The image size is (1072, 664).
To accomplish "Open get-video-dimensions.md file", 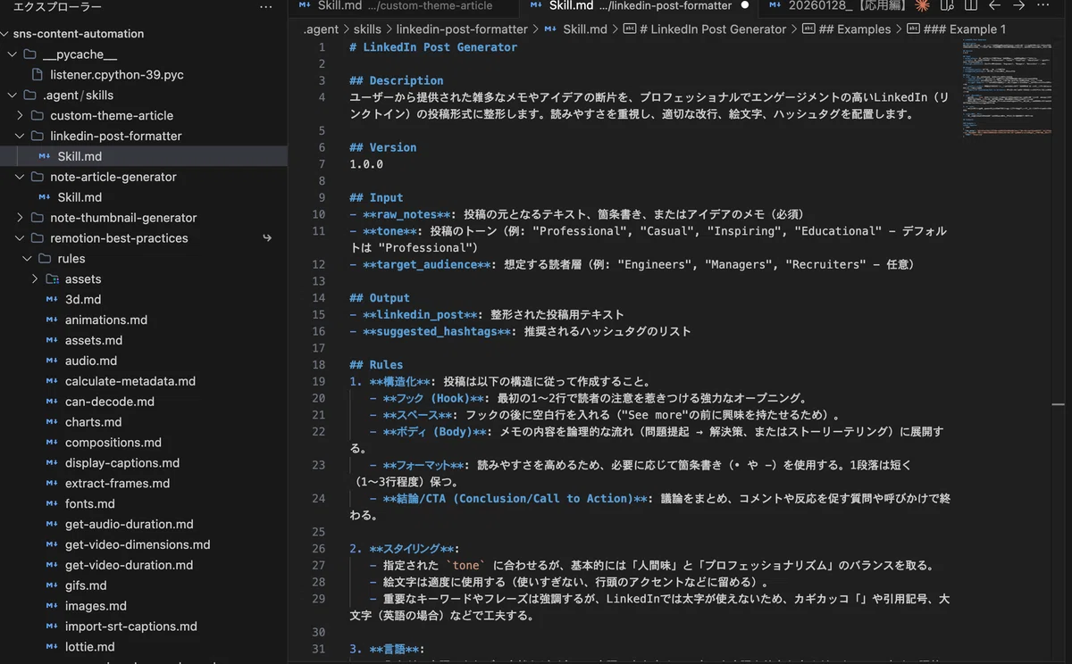I will tap(143, 545).
